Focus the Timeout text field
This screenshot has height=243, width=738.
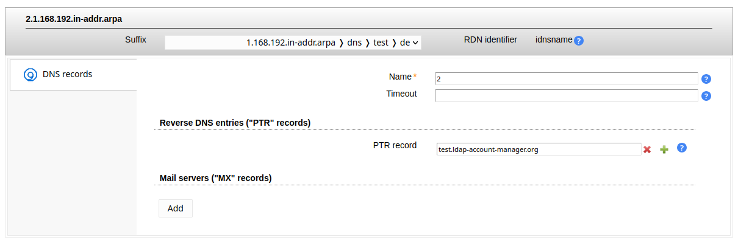pos(565,95)
